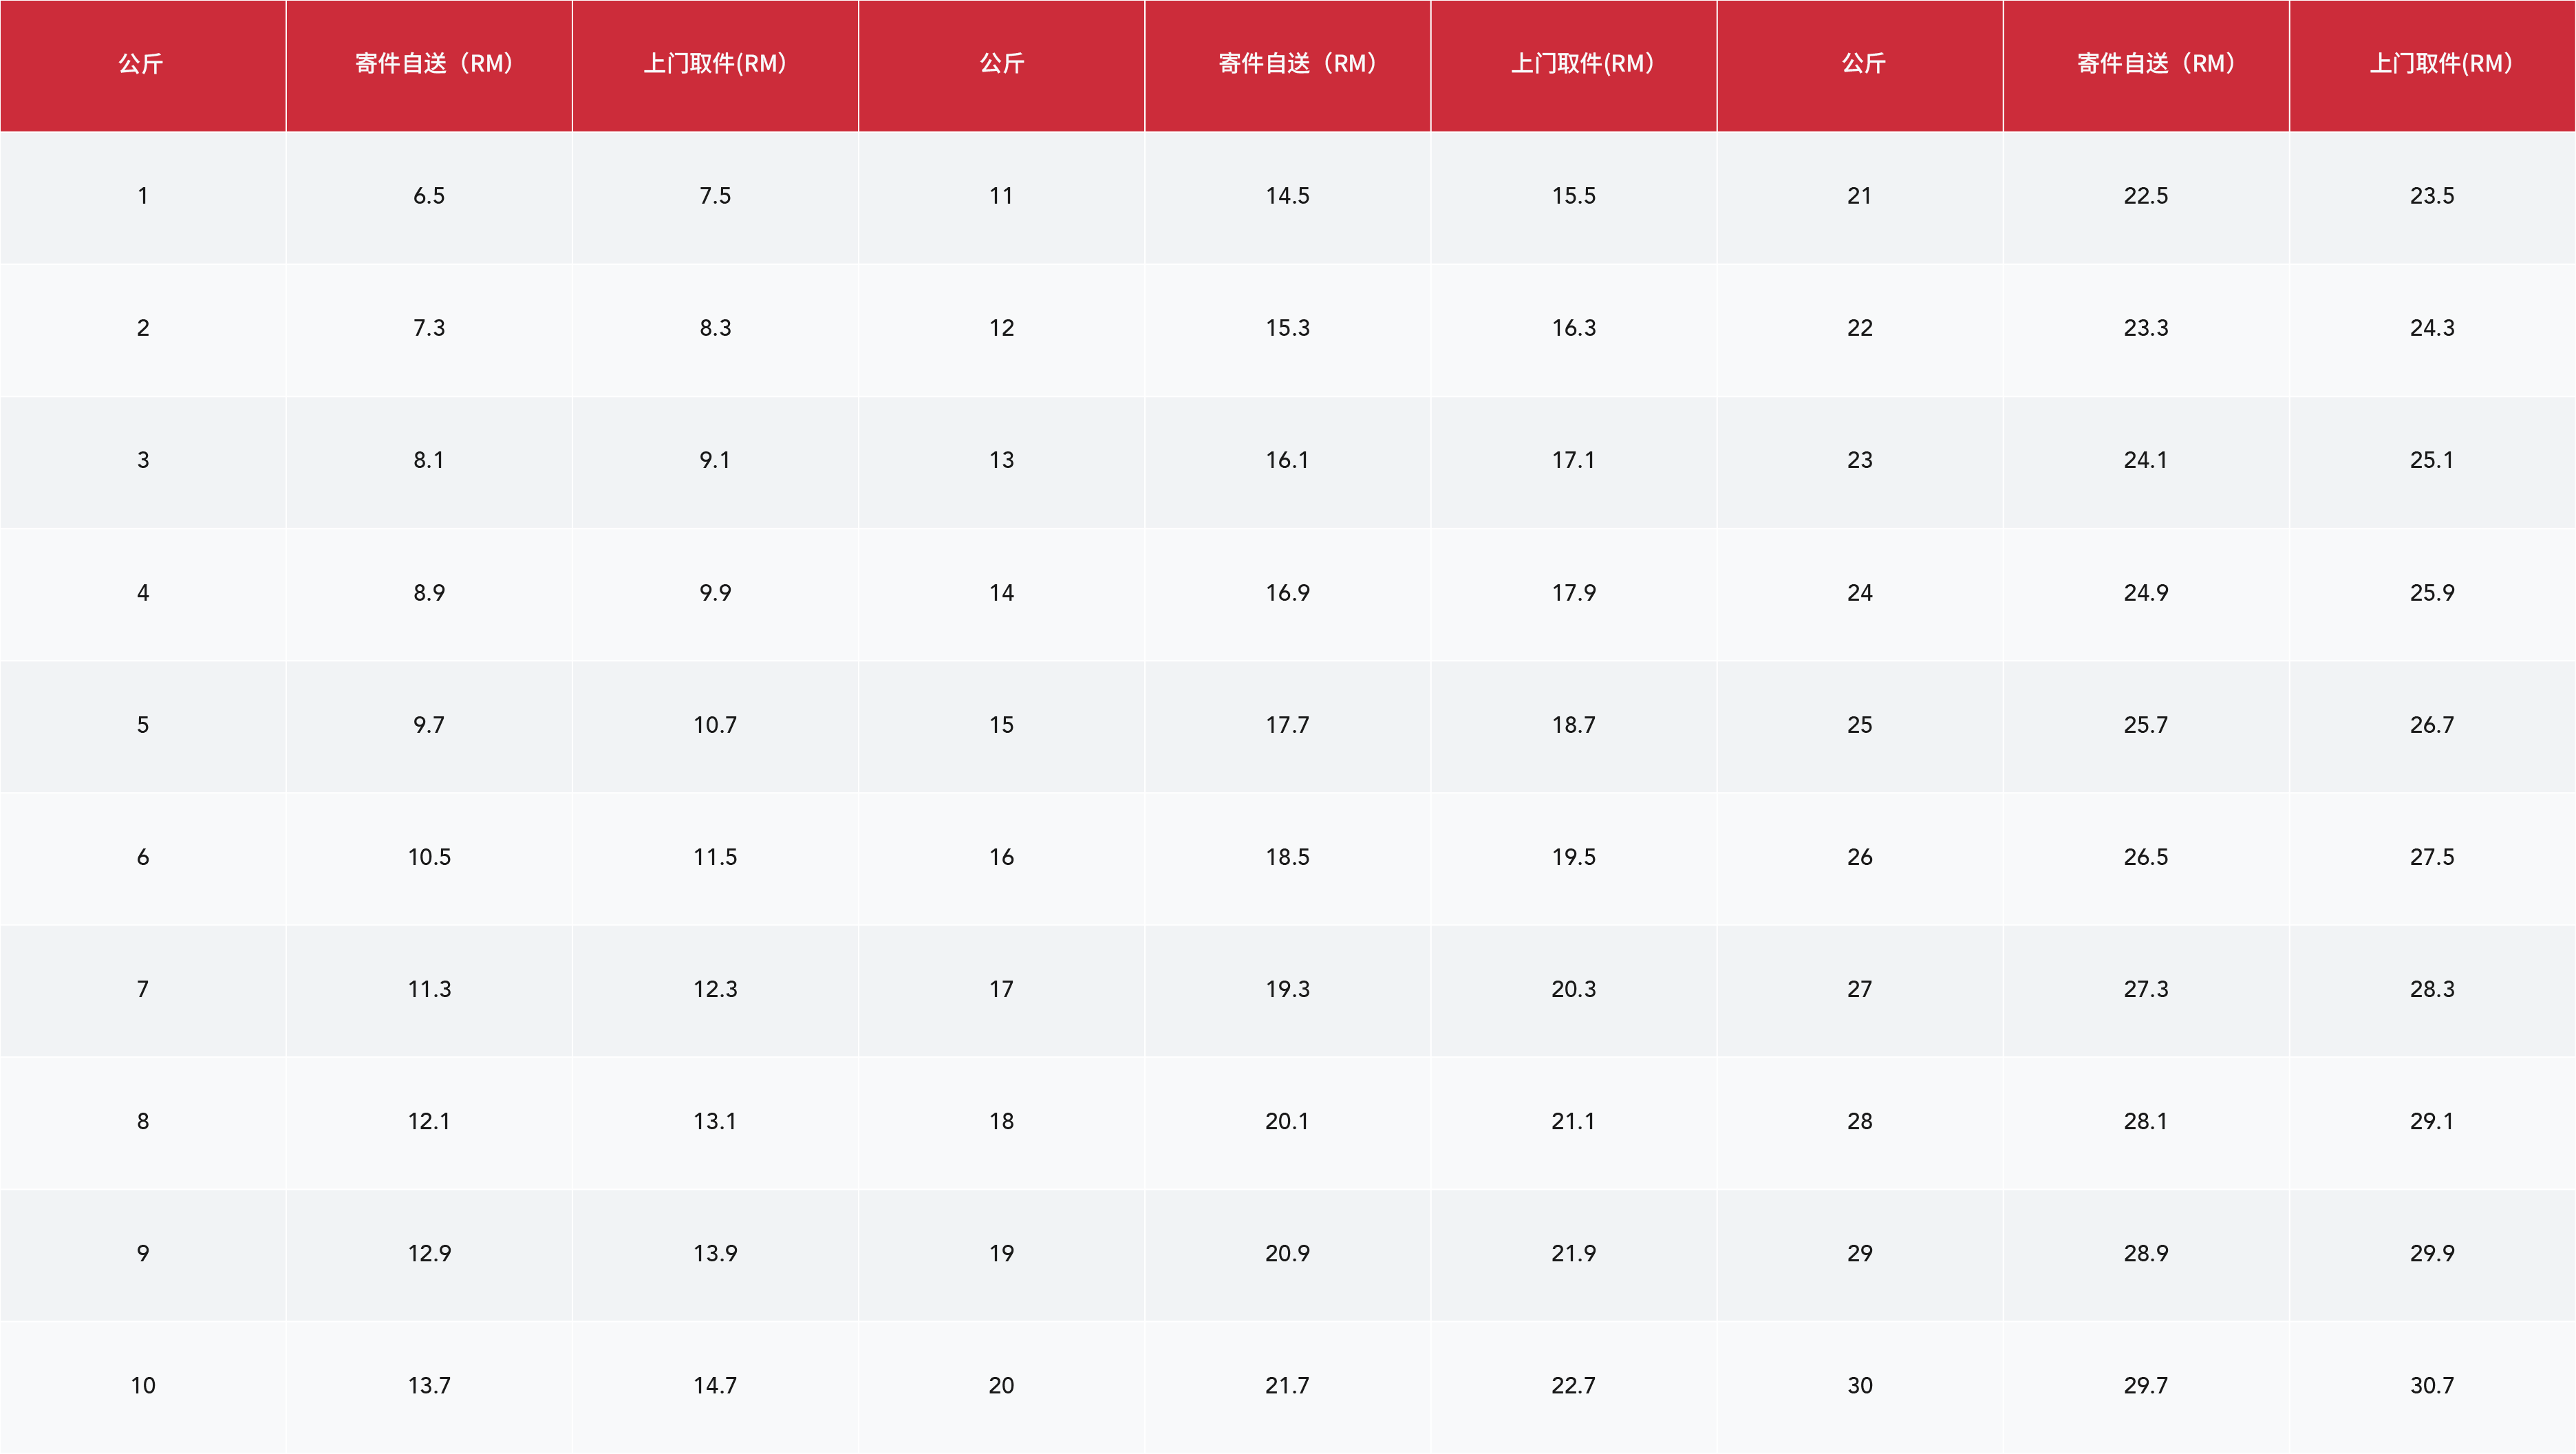
Task: Click the cell showing weight 13
Action: coord(1001,460)
